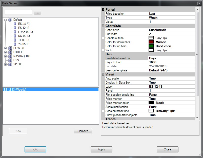Click the Wick line style preview
The image size is (203, 158).
pos(151,50)
